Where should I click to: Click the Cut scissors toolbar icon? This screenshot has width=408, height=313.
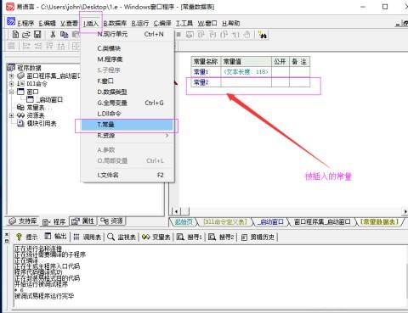53,35
